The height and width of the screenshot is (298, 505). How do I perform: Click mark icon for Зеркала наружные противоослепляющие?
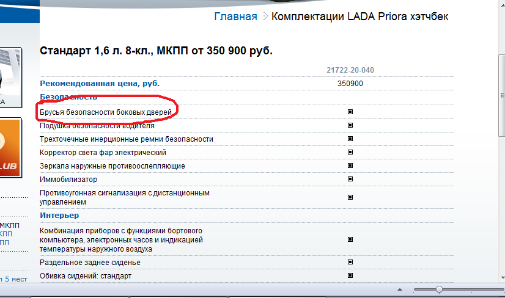[x=350, y=165]
